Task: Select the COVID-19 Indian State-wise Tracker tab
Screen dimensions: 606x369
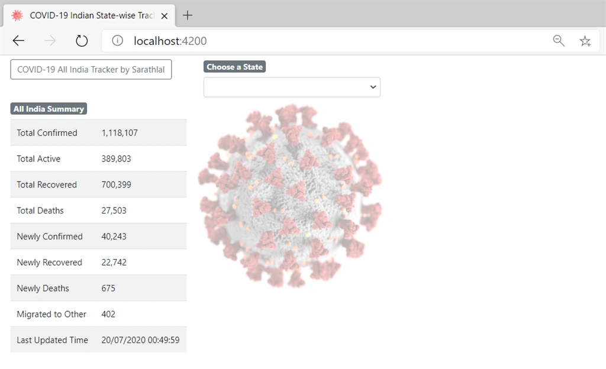Action: [89, 15]
